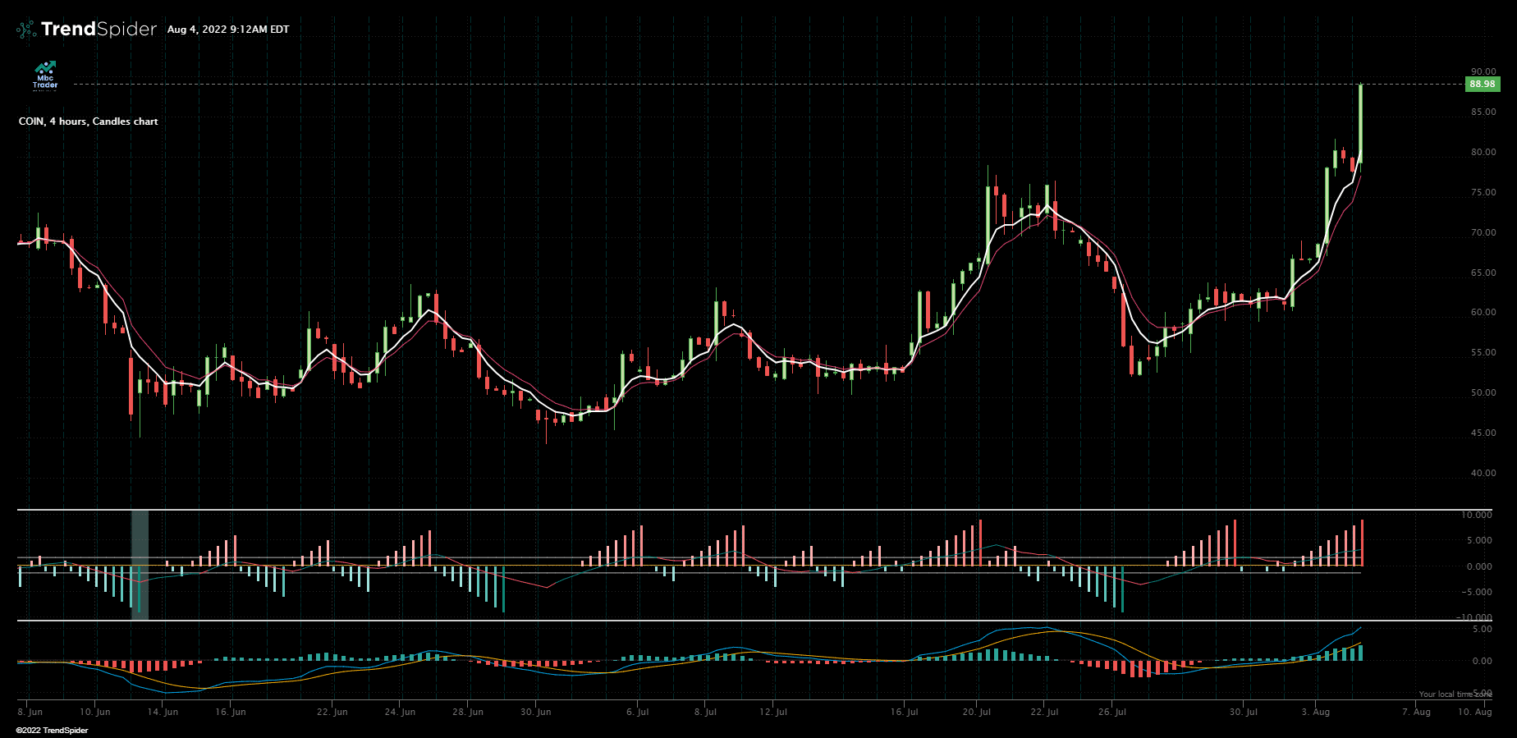Click the 12. Jul date label
The width and height of the screenshot is (1517, 738).
pyautogui.click(x=773, y=712)
